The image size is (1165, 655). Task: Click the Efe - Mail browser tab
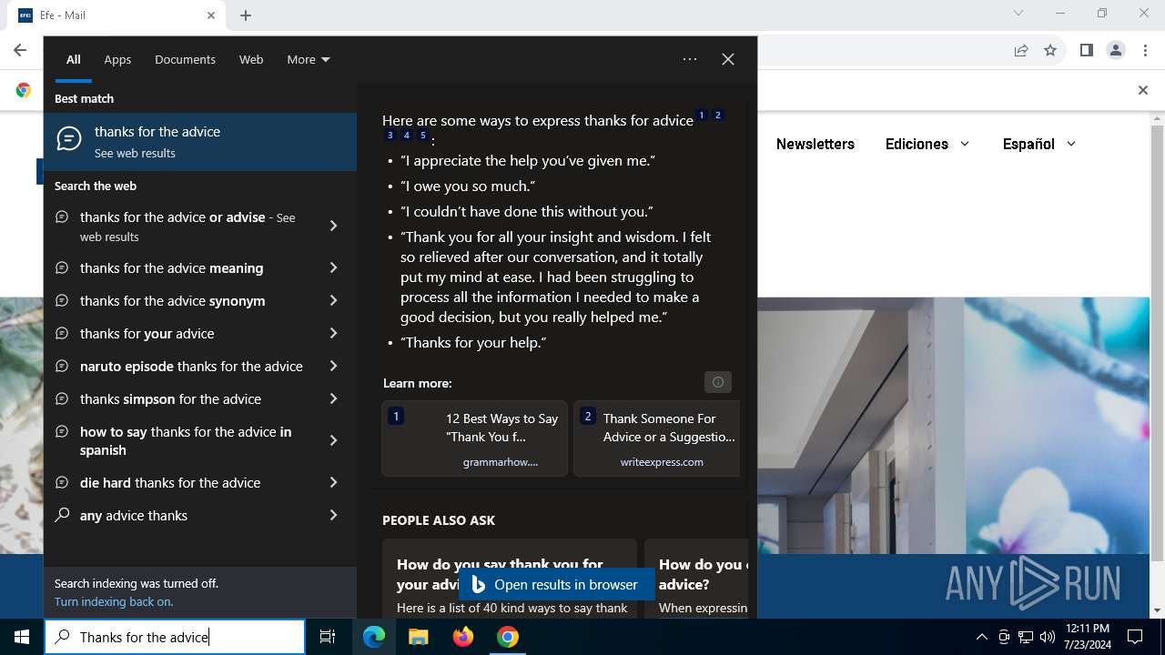pyautogui.click(x=116, y=15)
